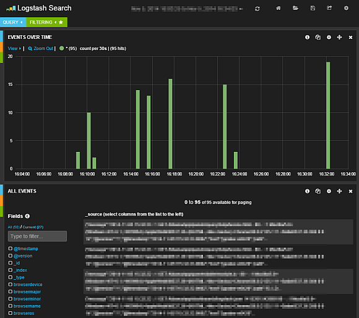Open the third event row in table
Viewport: 359px width, 318px height.
tap(218, 282)
